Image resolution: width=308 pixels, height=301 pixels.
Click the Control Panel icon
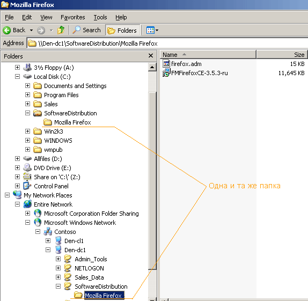[27, 186]
